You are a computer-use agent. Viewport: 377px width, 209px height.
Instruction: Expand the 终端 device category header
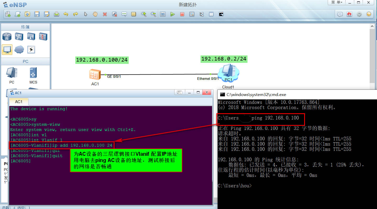[25, 27]
